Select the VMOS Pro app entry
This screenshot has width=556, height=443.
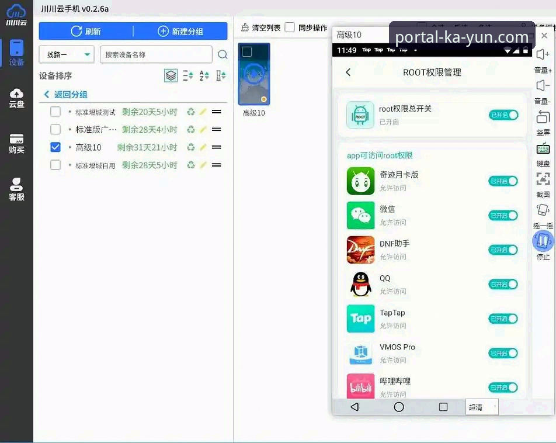click(x=432, y=353)
